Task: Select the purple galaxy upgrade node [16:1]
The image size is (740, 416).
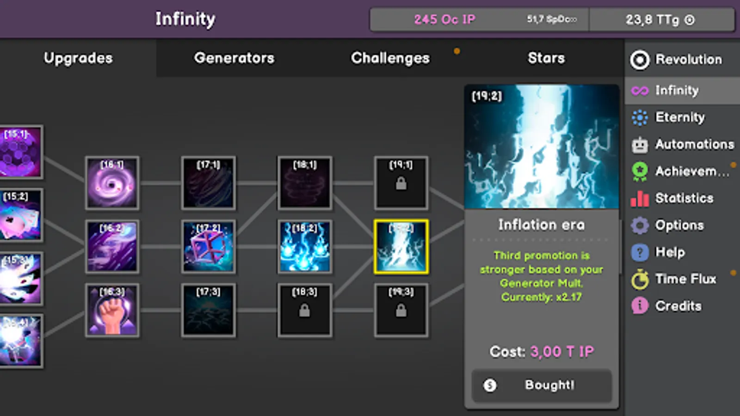Action: (x=112, y=182)
